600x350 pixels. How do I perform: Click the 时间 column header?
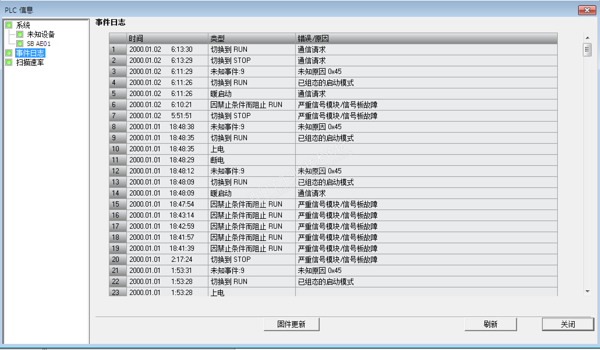(167, 38)
